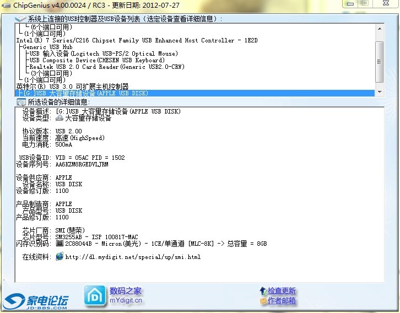Click the storage device type icon
This screenshot has height=313, width=400.
click(x=60, y=118)
